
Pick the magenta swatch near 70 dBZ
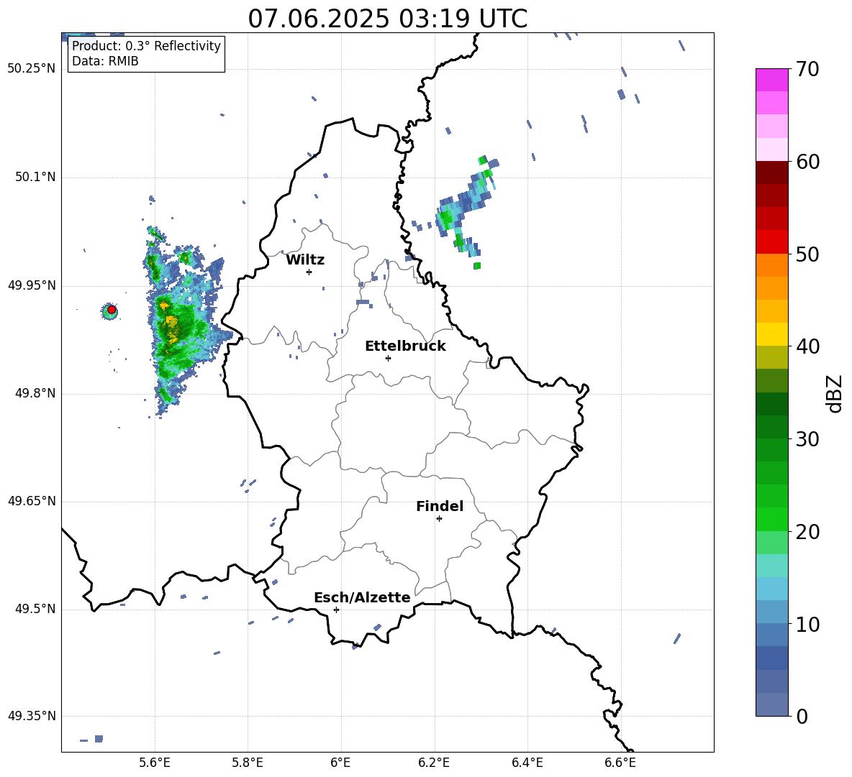[771, 80]
